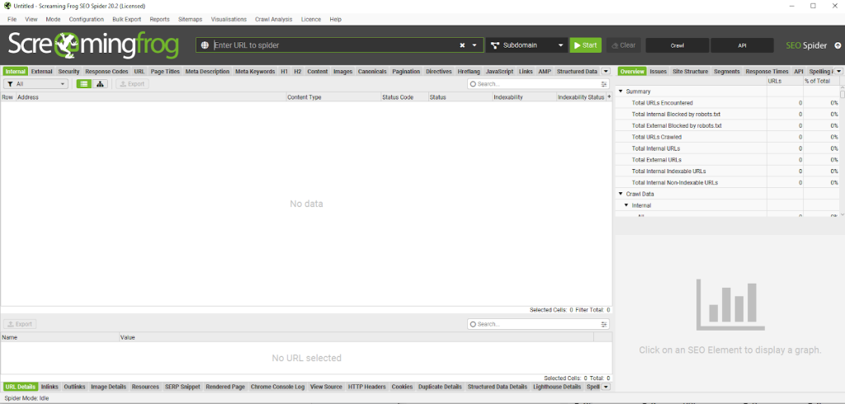The width and height of the screenshot is (845, 404).
Task: Click the upload arrow icon beside SEO Spider
Action: pyautogui.click(x=838, y=45)
